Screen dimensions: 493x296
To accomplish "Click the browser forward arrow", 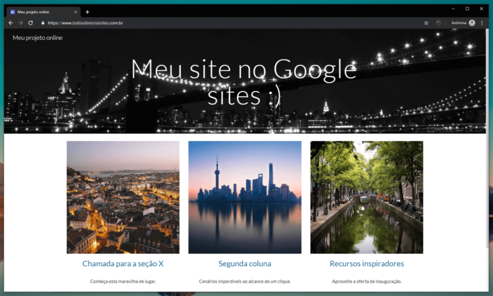I will pyautogui.click(x=20, y=23).
